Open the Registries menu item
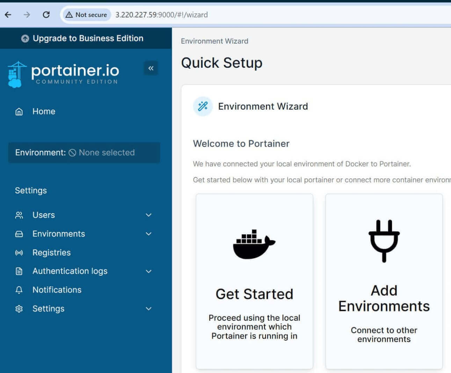The height and width of the screenshot is (373, 451). coord(51,253)
